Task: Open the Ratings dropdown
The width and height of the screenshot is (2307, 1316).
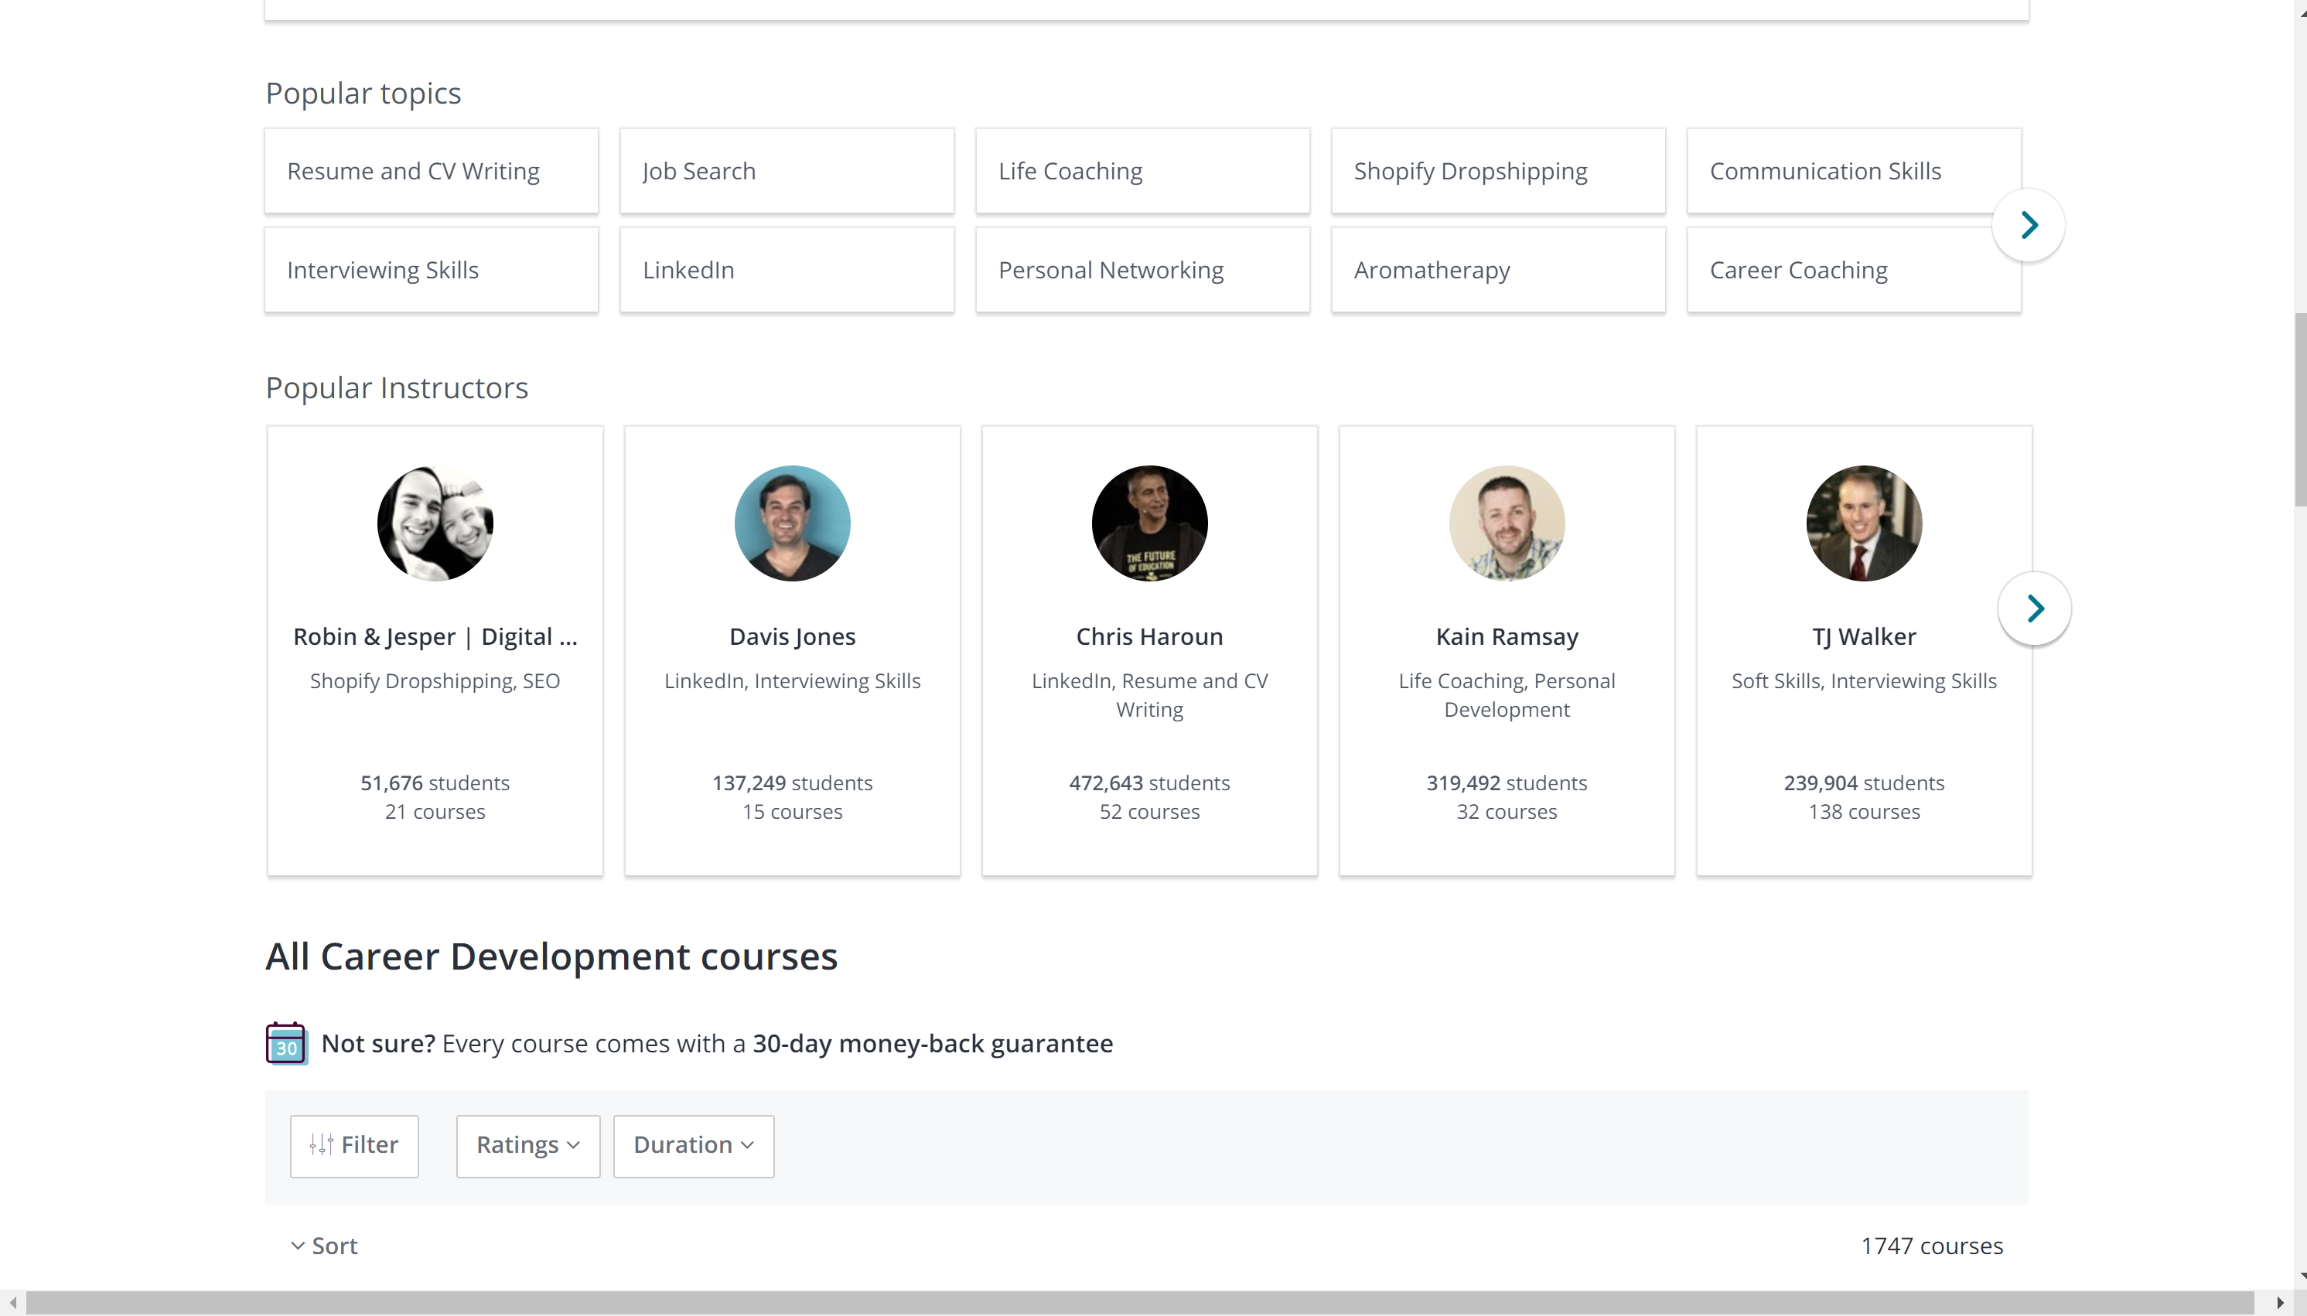Action: click(x=527, y=1145)
